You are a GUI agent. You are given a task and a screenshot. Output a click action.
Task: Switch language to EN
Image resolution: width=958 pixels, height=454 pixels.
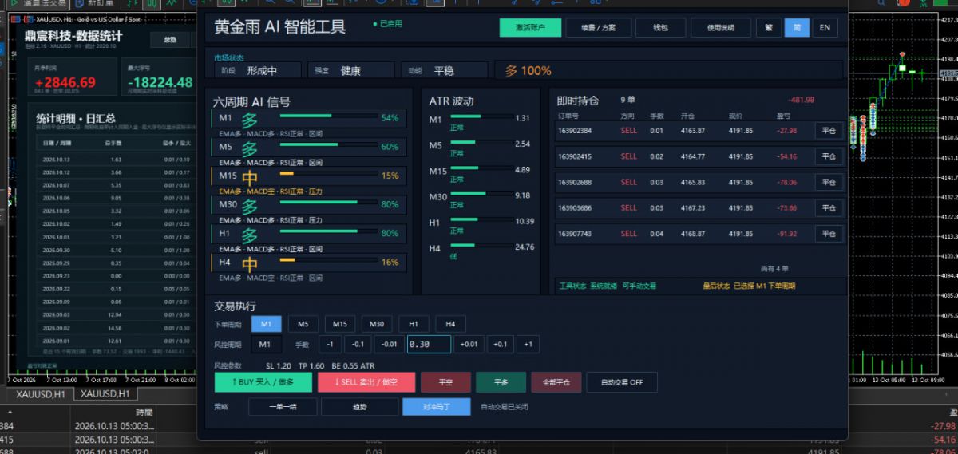pyautogui.click(x=825, y=27)
